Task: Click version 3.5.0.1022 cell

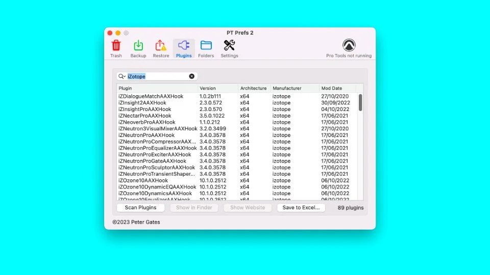Action: click(x=212, y=116)
